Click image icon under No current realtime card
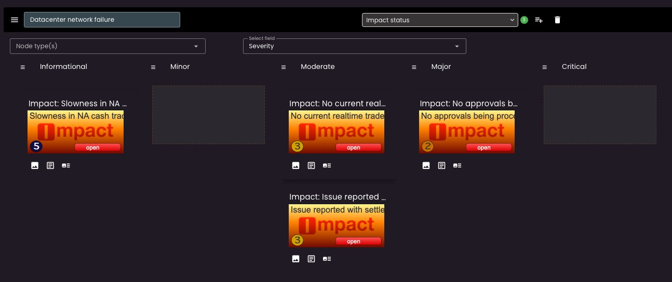Image resolution: width=672 pixels, height=282 pixels. [x=295, y=165]
